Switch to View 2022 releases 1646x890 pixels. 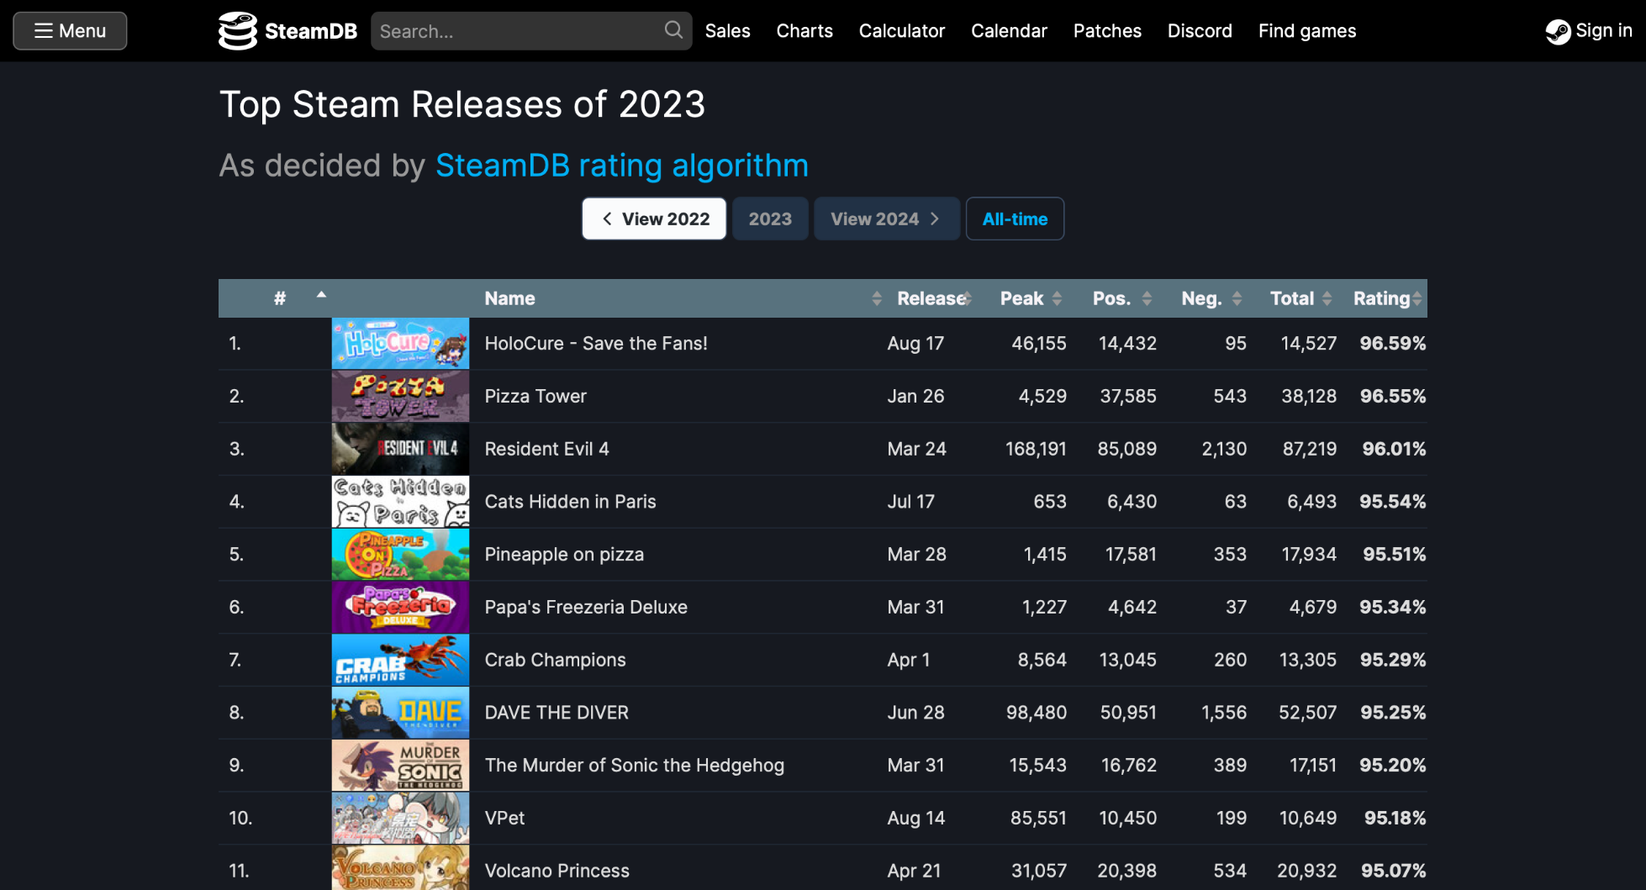point(654,219)
